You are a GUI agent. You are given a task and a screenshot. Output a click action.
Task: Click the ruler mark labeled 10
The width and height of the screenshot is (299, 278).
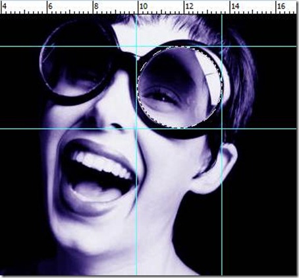pos(143,6)
